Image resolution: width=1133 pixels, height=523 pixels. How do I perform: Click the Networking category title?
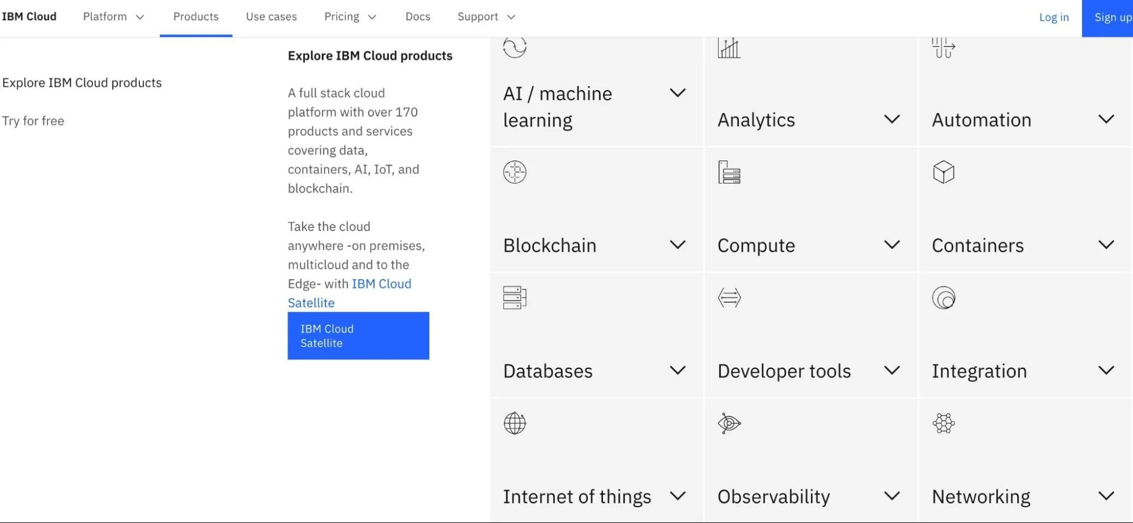(981, 498)
